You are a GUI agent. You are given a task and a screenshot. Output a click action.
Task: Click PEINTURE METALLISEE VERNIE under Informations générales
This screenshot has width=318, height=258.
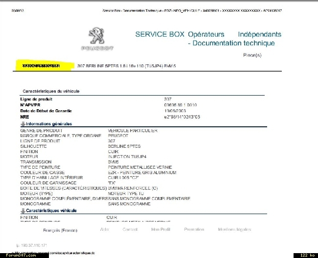[x=140, y=167]
